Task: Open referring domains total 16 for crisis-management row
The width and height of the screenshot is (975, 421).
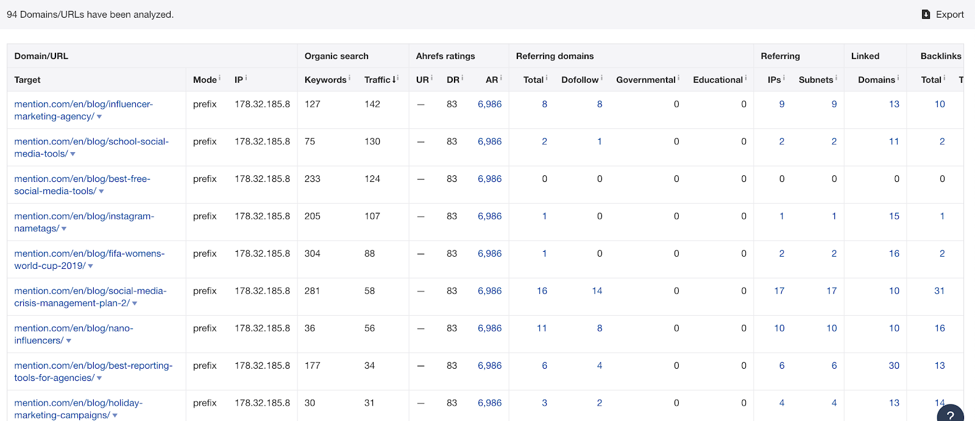Action: click(542, 291)
